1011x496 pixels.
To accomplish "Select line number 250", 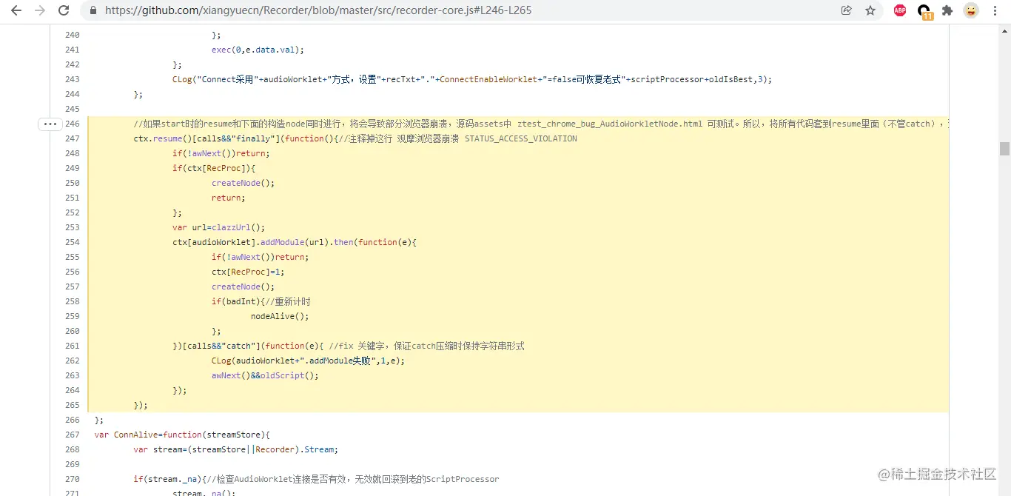I will click(x=72, y=183).
